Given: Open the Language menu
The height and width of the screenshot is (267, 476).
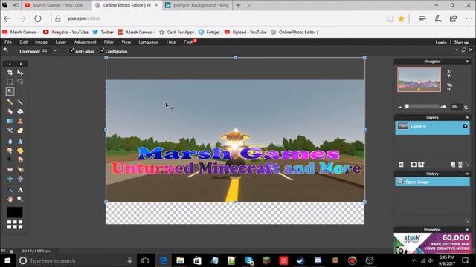Looking at the screenshot, I should pyautogui.click(x=149, y=42).
